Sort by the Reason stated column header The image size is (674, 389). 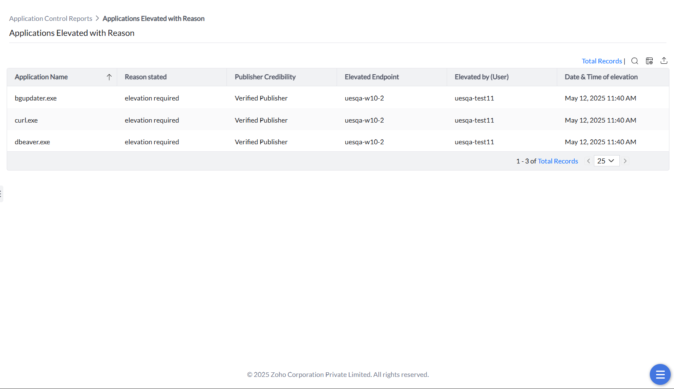(145, 77)
